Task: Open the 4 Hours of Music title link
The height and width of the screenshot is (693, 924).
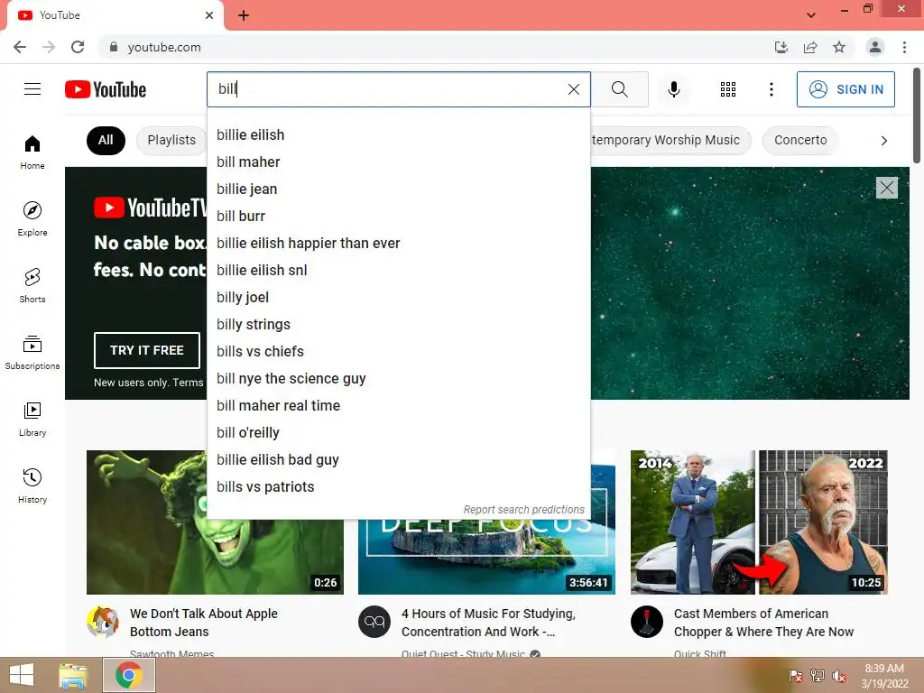Action: [488, 623]
